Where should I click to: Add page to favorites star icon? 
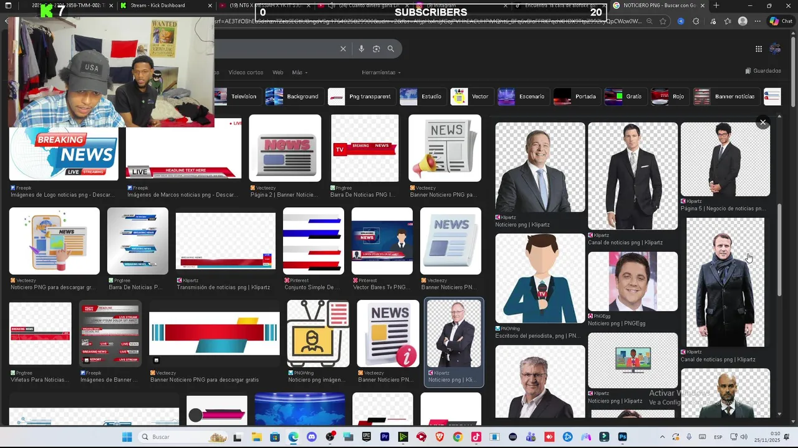click(663, 21)
